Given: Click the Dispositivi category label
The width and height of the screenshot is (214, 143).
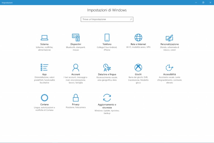Looking at the screenshot, I should (76, 44).
